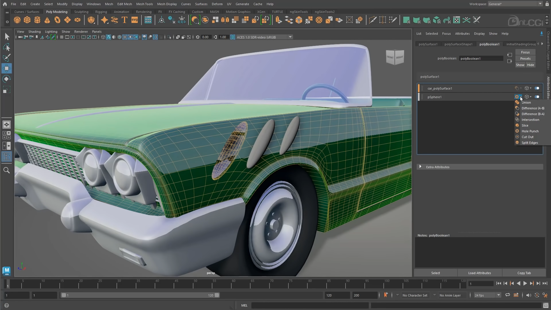Open the 24 fps frame rate dropdown
Viewport: 551px width, 310px height.
click(487, 295)
